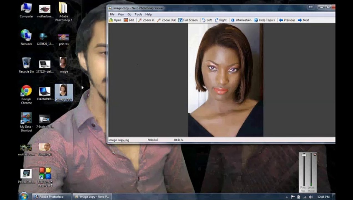Click the 'image copy - Nero P...' taskbar button
This screenshot has height=200, width=353.
tap(92, 197)
